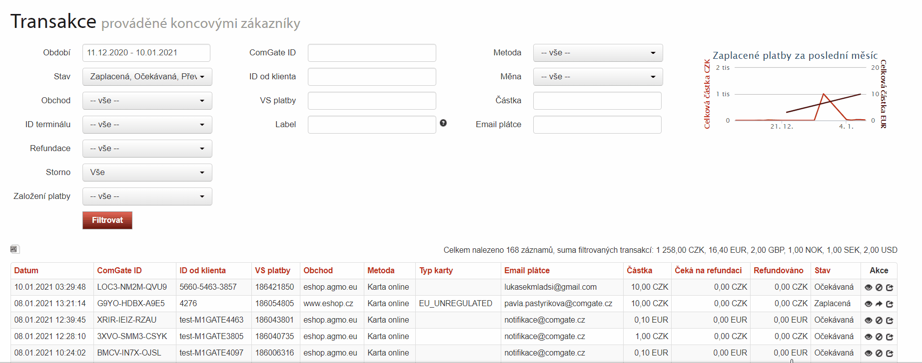The image size is (922, 363).
Task: Click the ComGate ID input field
Action: (x=372, y=53)
